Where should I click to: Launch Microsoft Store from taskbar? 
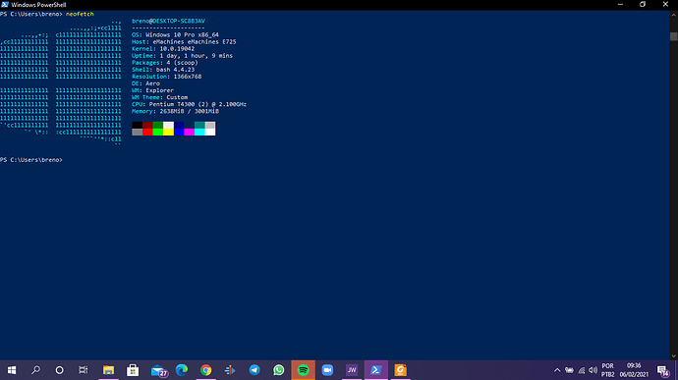pos(133,370)
